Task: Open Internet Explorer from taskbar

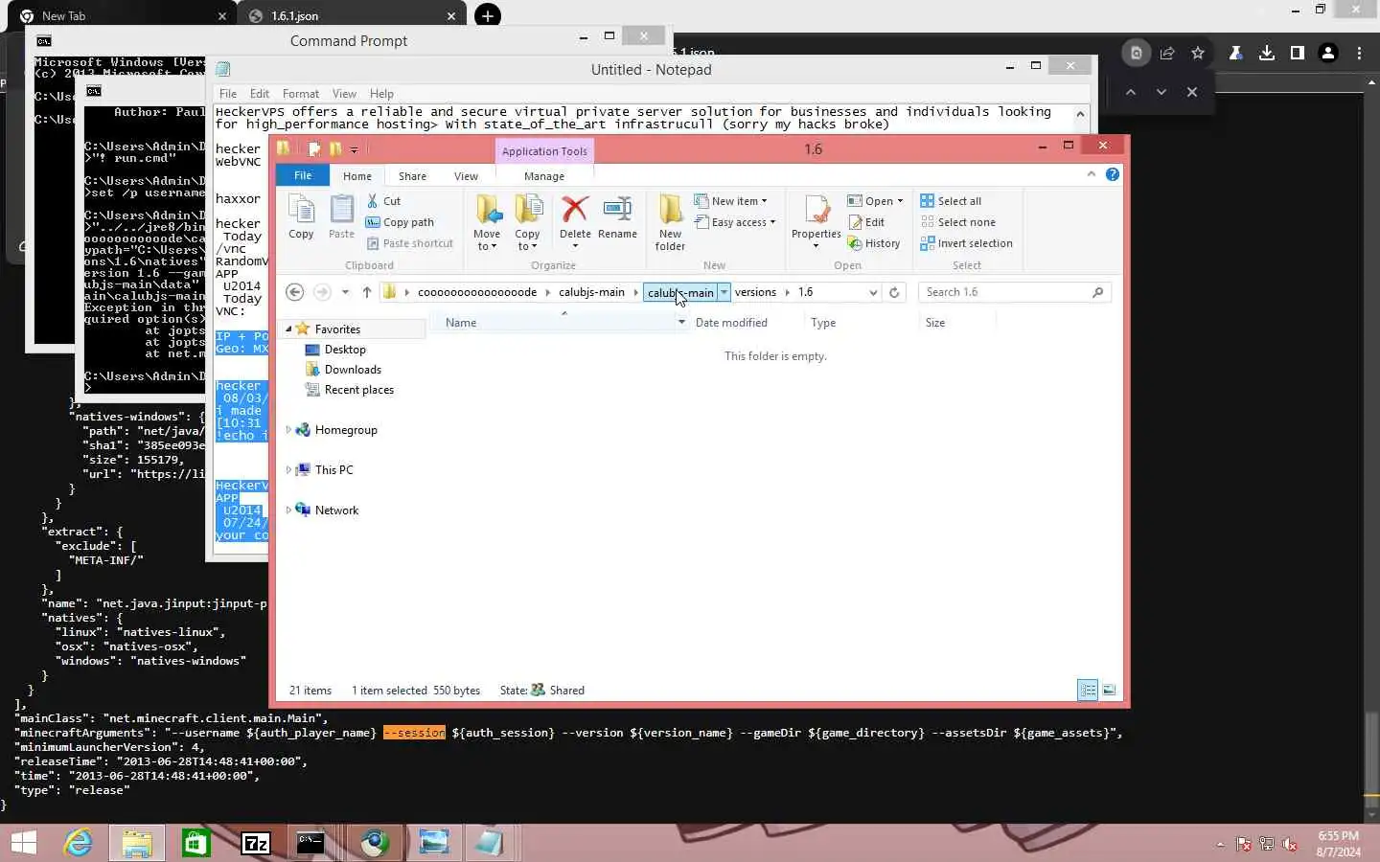Action: coord(78,843)
